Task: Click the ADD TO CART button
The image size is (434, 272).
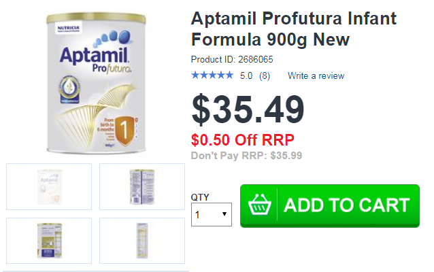Action: [x=330, y=206]
